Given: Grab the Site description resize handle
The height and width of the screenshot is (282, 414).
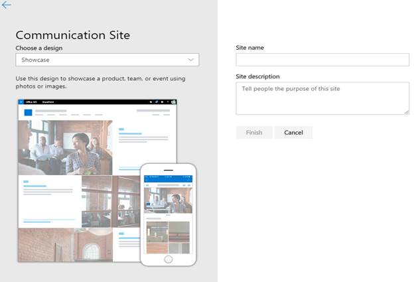Looking at the screenshot, I should pyautogui.click(x=407, y=113).
